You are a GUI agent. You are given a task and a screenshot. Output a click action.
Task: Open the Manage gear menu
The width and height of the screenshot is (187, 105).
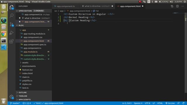[x=11, y=97]
